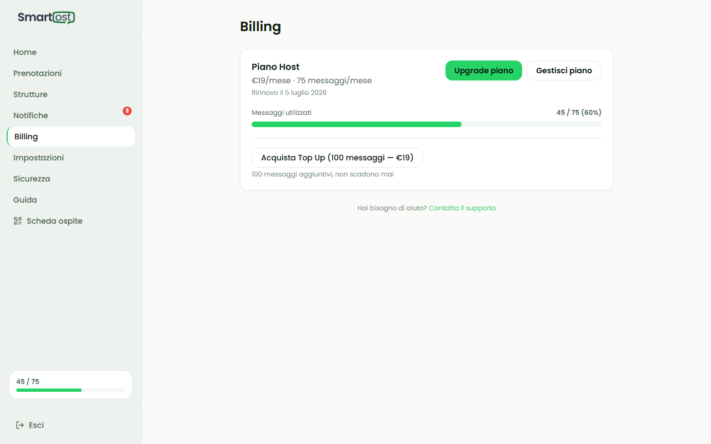Click the Messaggi utilizzati label
This screenshot has width=711, height=444.
(x=282, y=113)
